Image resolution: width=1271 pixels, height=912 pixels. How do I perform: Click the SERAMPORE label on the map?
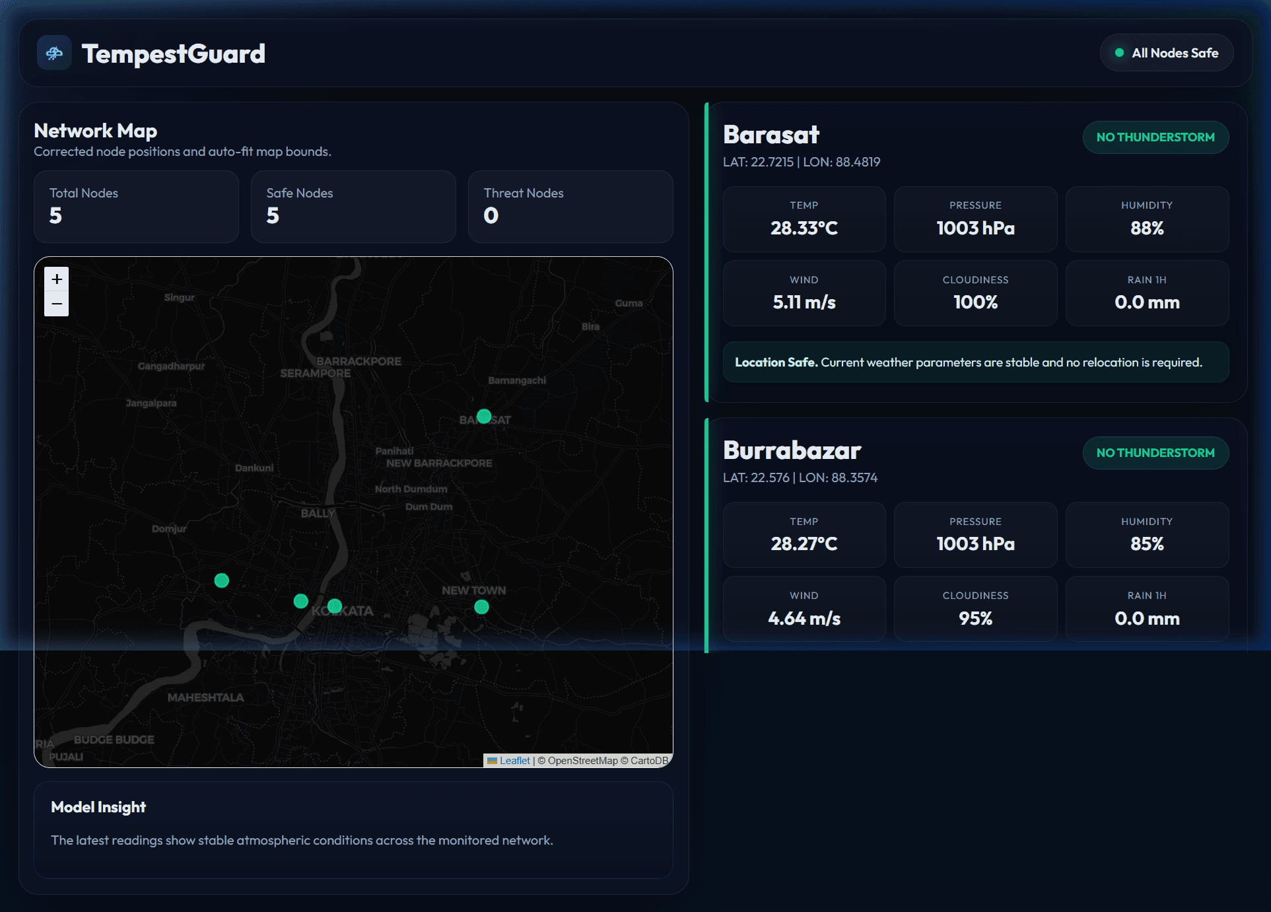pyautogui.click(x=316, y=373)
